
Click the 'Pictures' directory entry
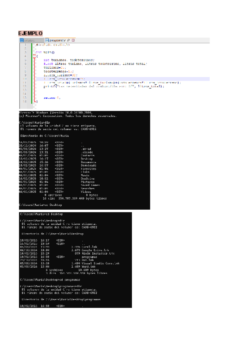pyautogui.click(x=87, y=182)
